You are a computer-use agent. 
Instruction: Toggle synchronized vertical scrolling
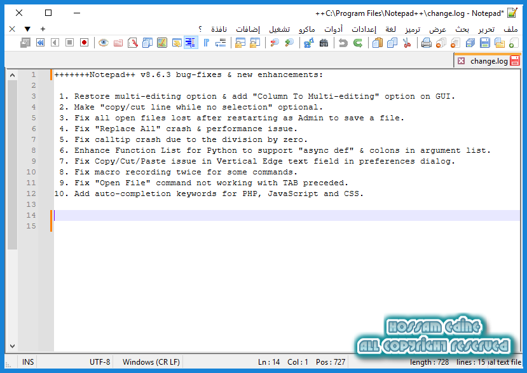[x=255, y=43]
